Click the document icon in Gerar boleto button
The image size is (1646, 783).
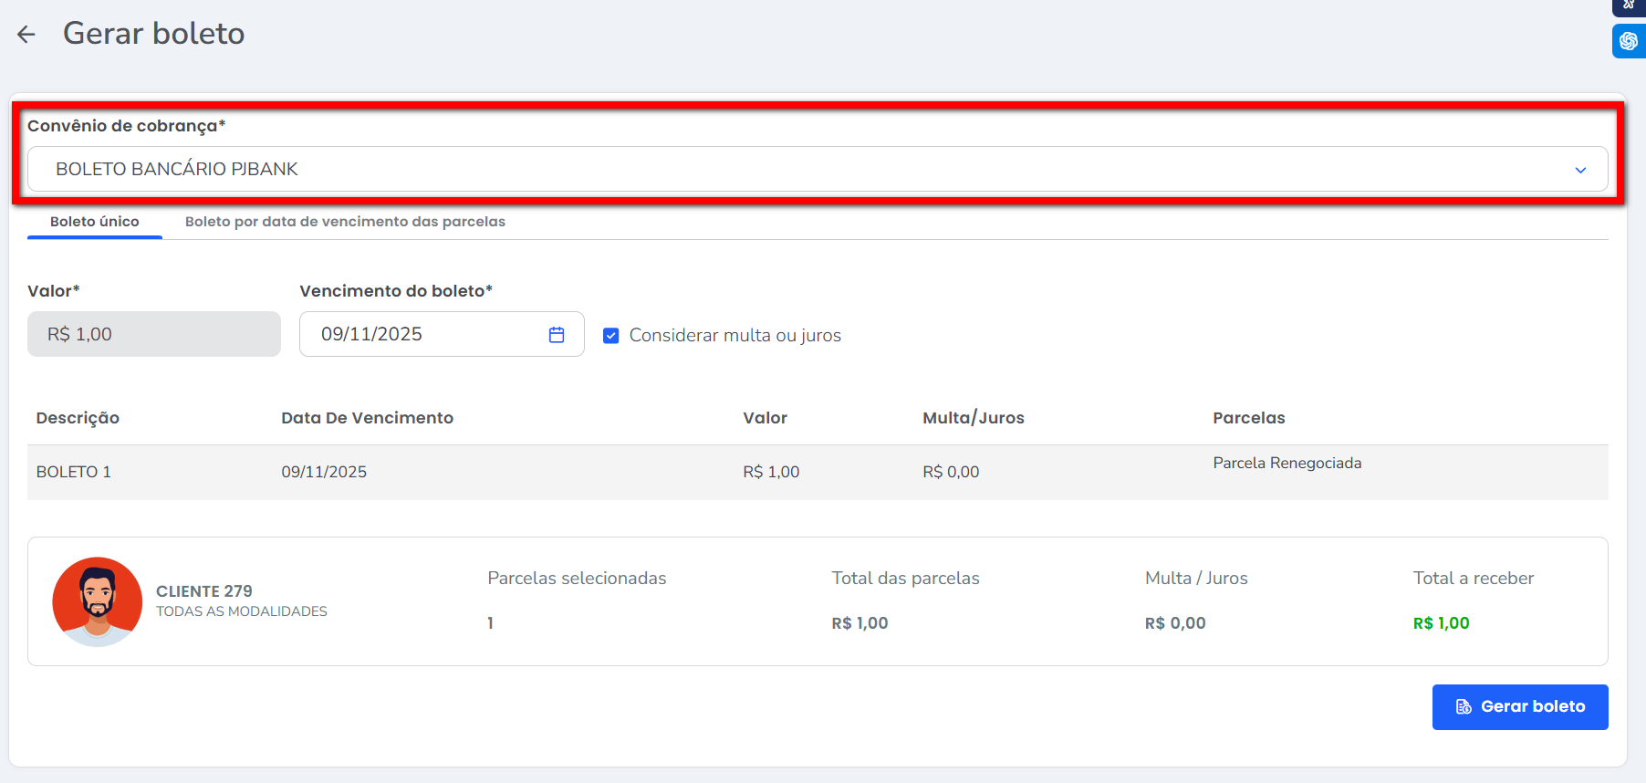pyautogui.click(x=1464, y=707)
